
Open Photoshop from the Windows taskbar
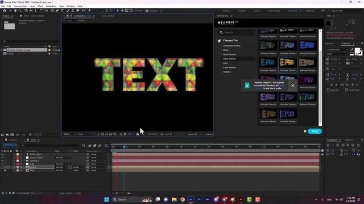(x=199, y=199)
